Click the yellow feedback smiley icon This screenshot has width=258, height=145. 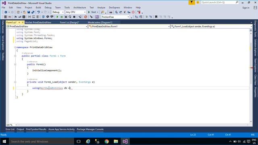click(x=198, y=2)
